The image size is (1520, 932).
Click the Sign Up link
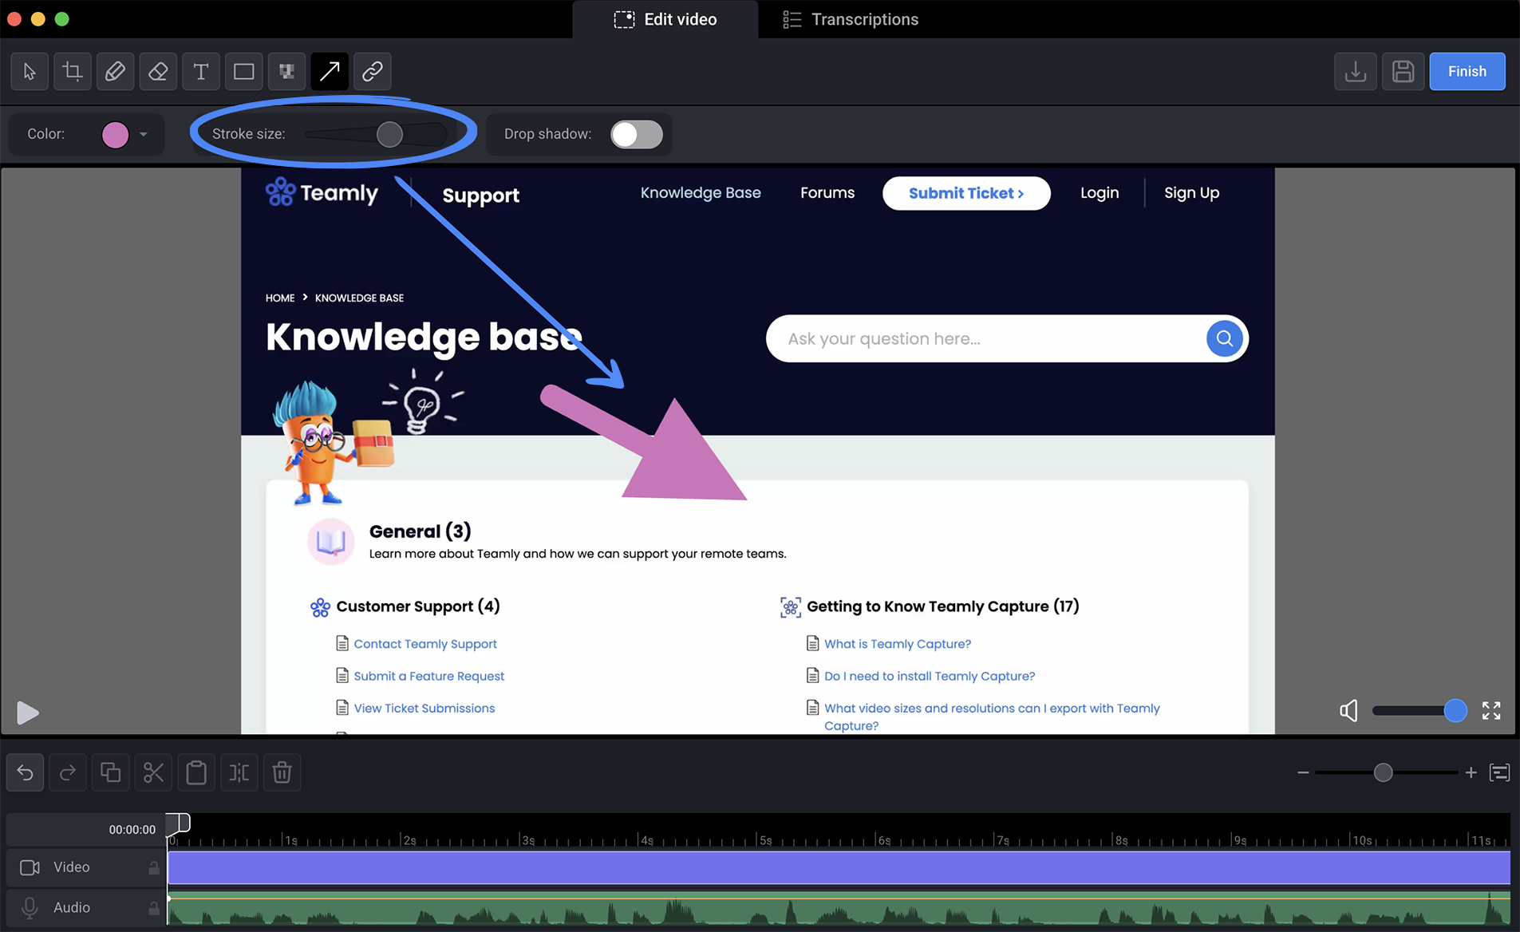pos(1191,193)
